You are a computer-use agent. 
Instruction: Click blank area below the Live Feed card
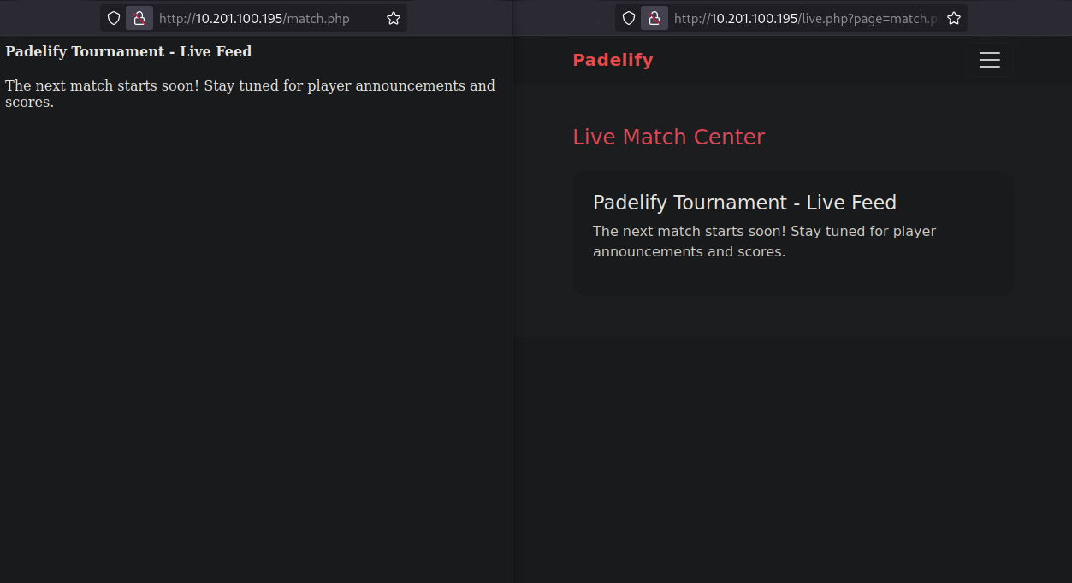click(x=792, y=445)
